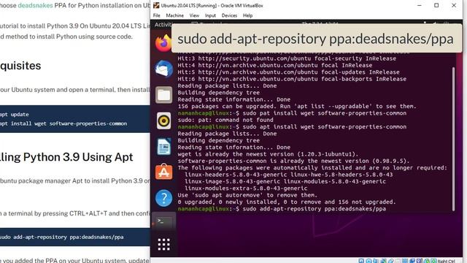This screenshot has width=467, height=263.
Task: Open the Machine menu
Action: [174, 15]
